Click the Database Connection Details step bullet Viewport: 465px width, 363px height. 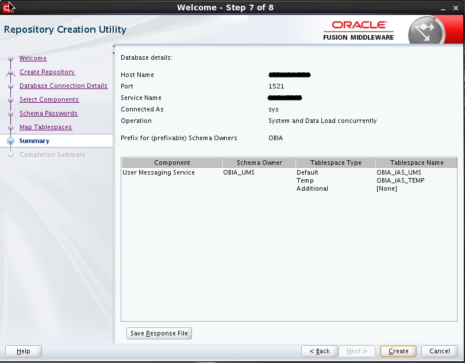[11, 86]
